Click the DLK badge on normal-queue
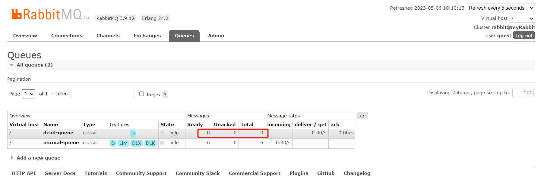 150,143
